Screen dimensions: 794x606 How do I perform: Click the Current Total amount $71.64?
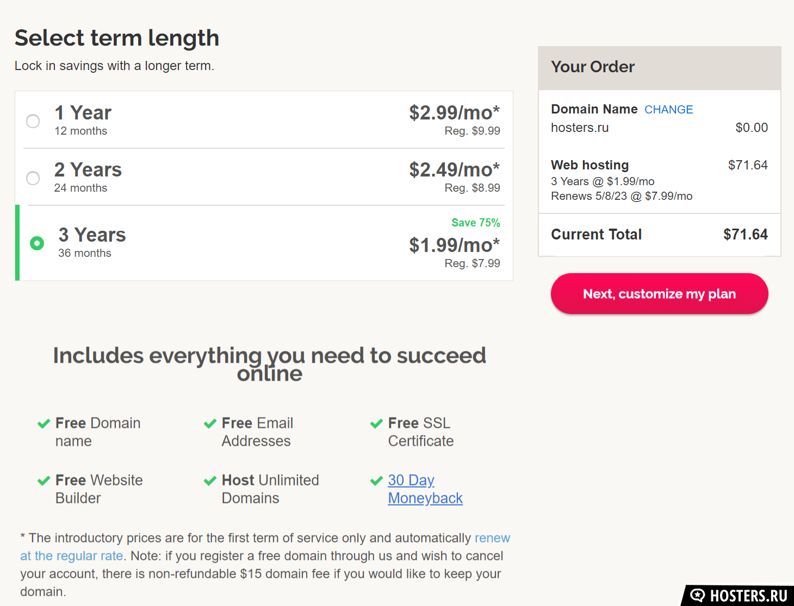(x=746, y=235)
